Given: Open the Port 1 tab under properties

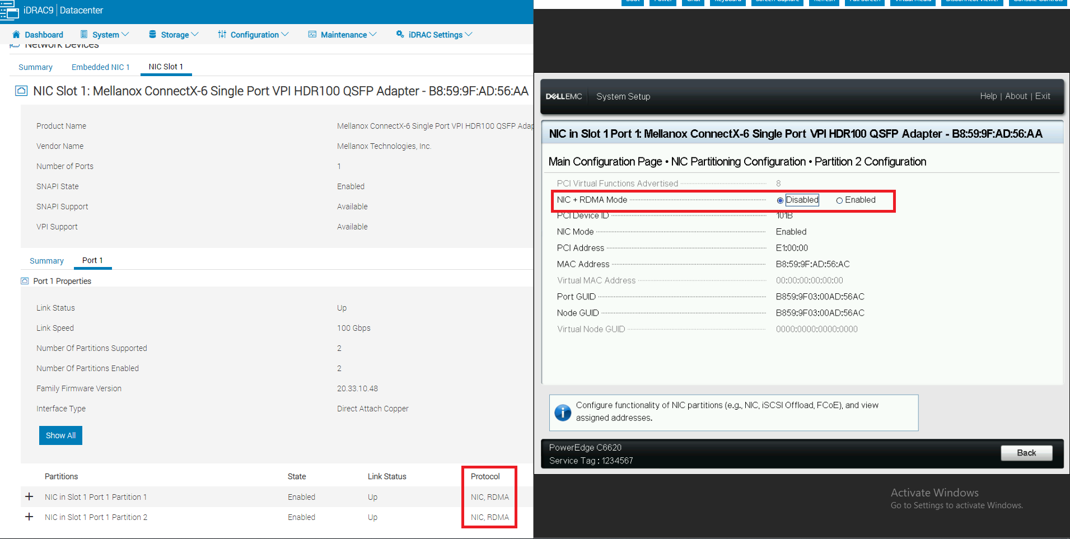Looking at the screenshot, I should click(x=92, y=260).
